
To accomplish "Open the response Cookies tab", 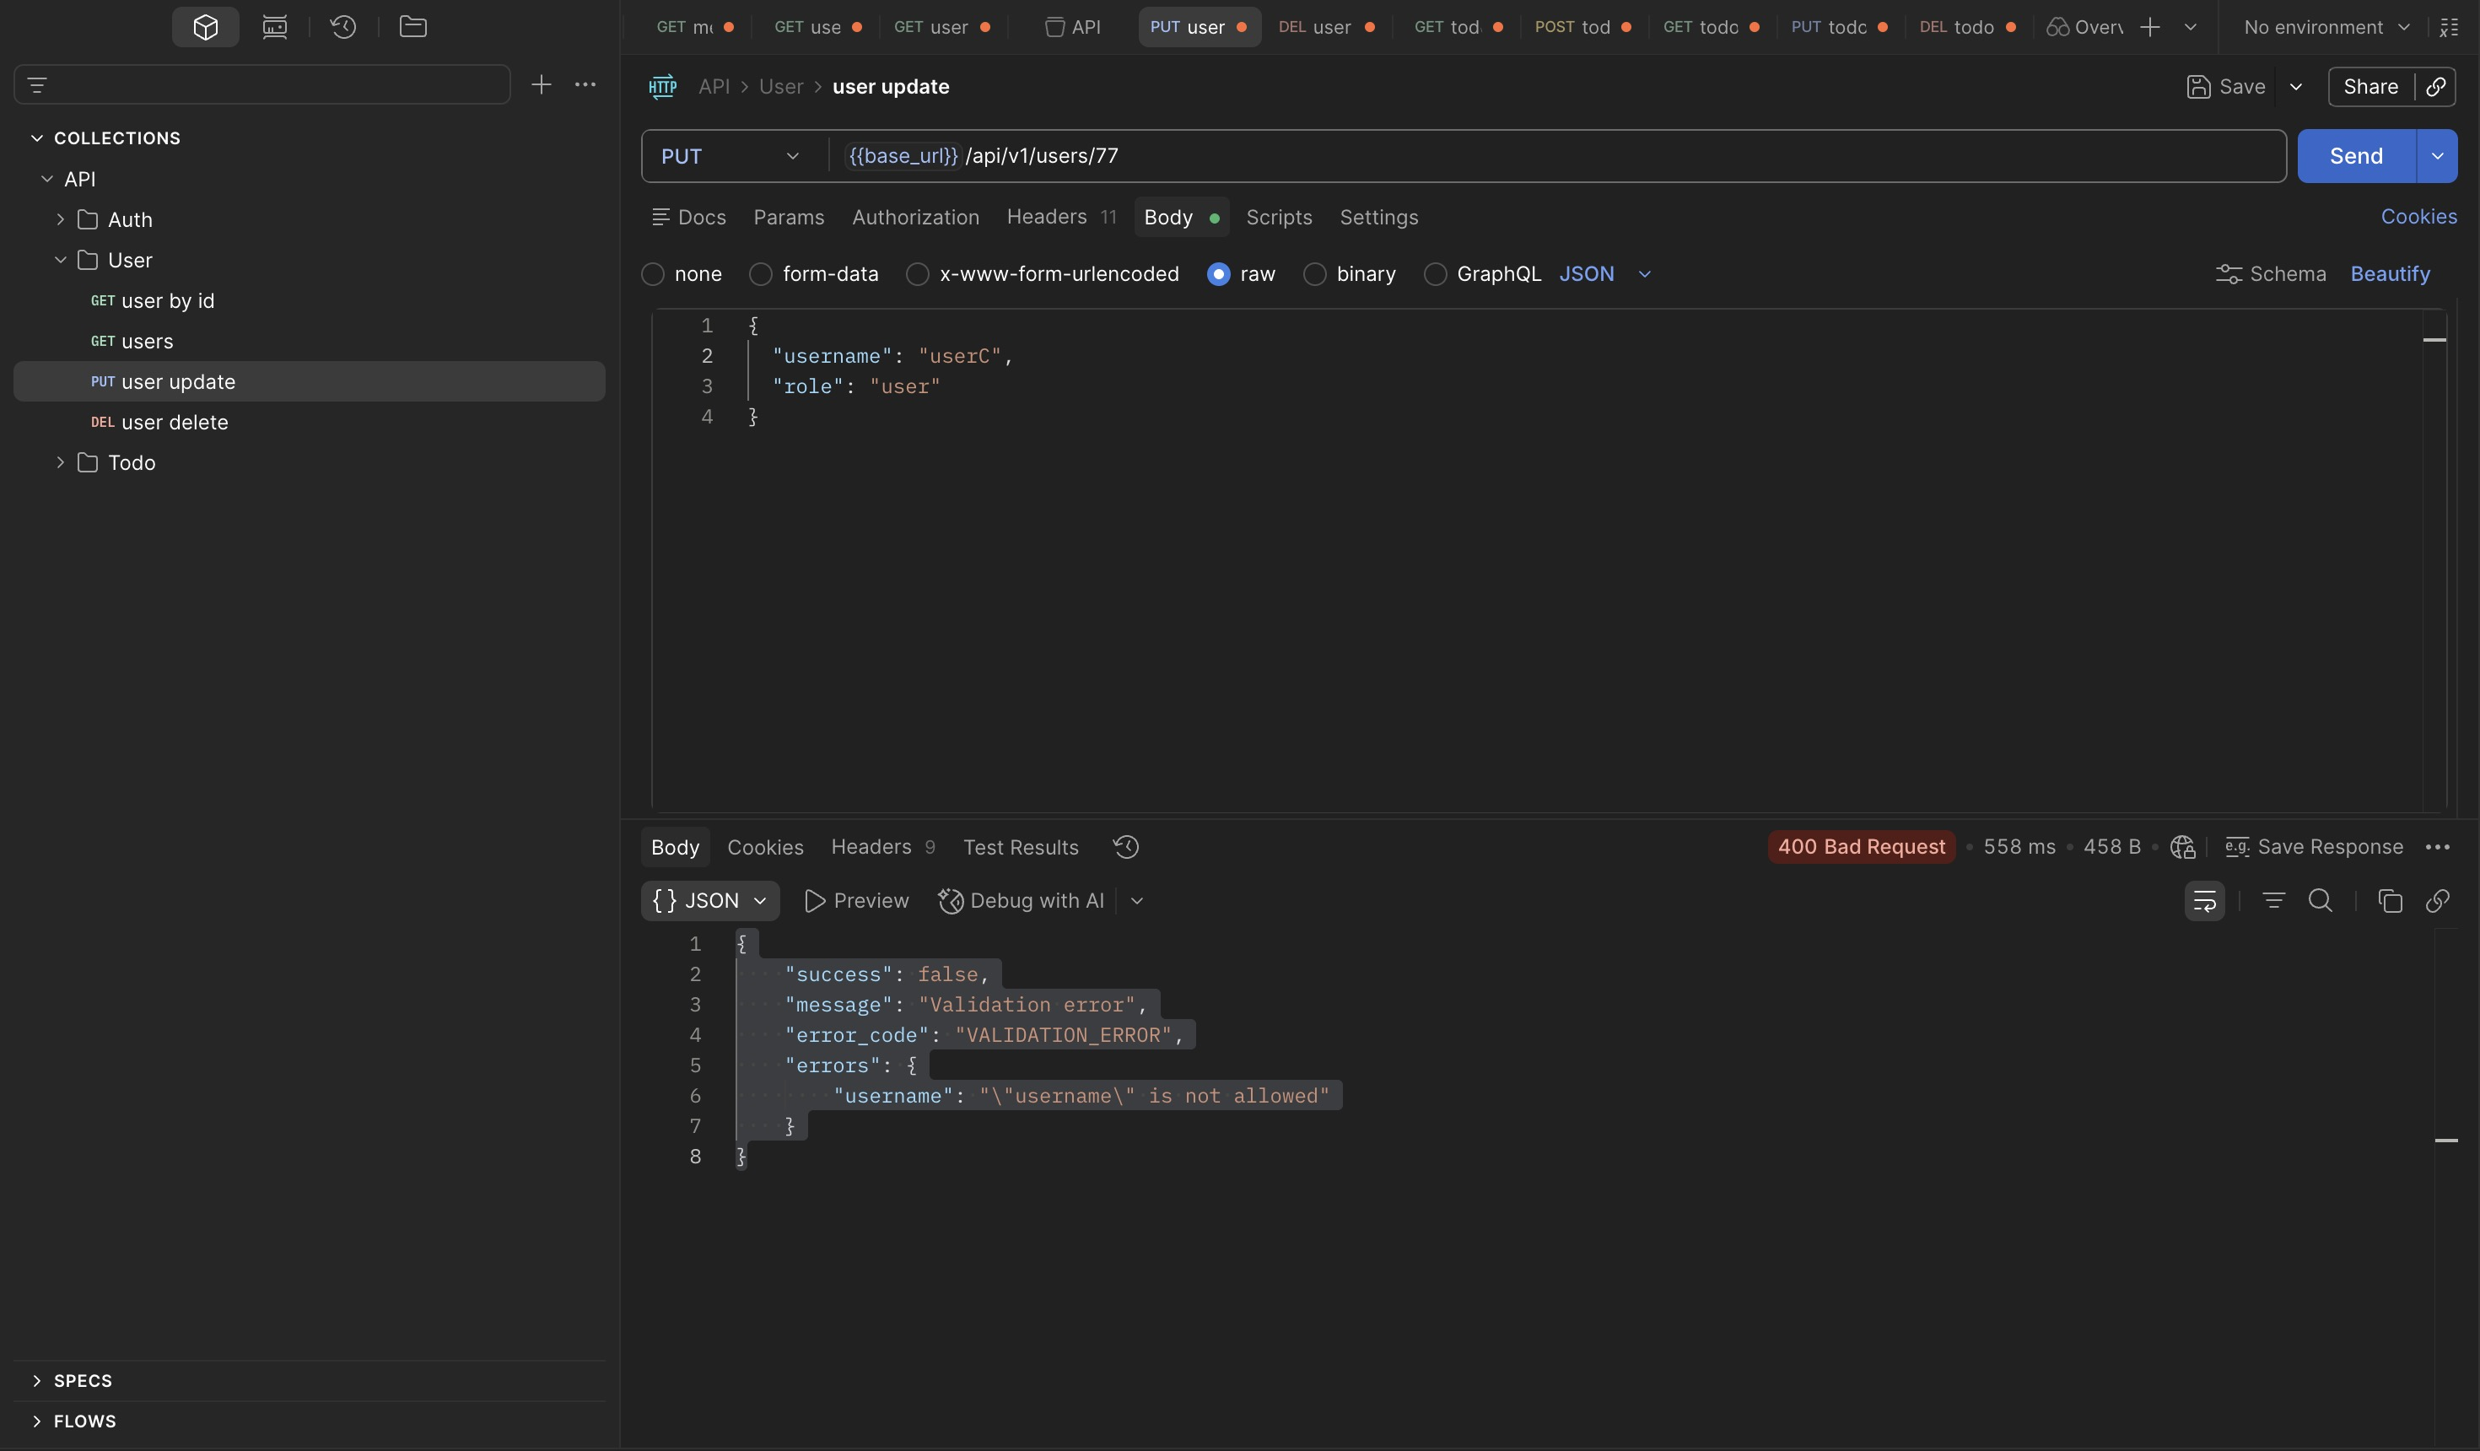I will (764, 847).
